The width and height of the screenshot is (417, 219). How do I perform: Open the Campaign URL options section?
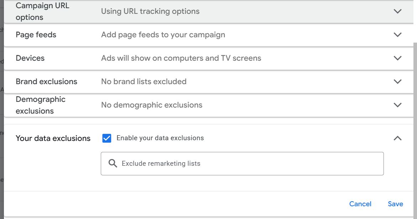click(397, 11)
